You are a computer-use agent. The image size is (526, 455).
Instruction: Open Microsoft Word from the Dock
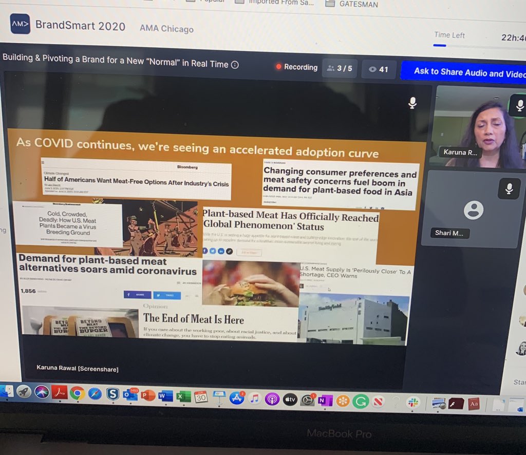[x=165, y=396]
